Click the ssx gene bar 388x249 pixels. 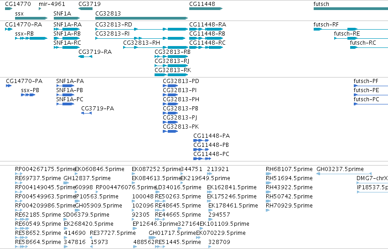[x=31, y=18]
